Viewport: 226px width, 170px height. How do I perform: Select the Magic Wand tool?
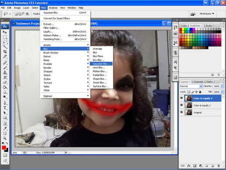click(5, 47)
